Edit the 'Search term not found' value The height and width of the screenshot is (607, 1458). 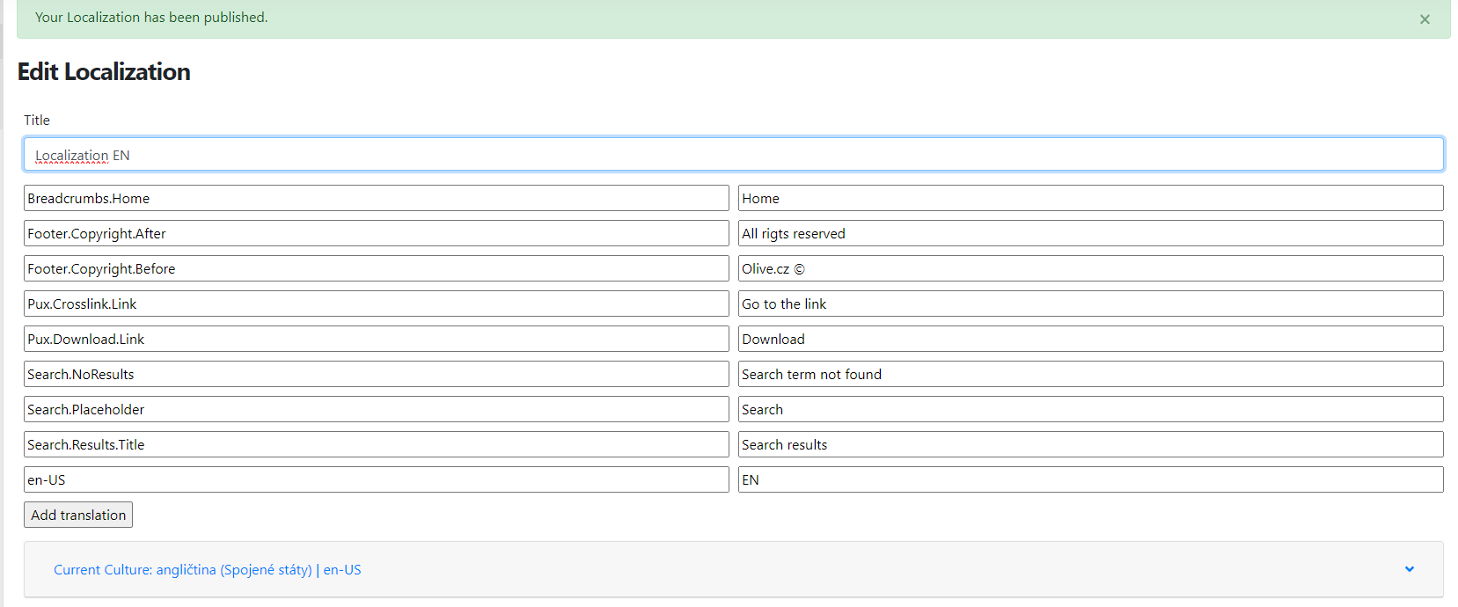(x=1089, y=375)
